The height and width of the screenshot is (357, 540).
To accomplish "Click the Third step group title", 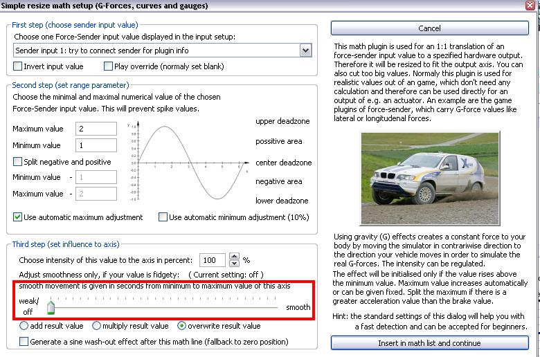I will [x=66, y=244].
